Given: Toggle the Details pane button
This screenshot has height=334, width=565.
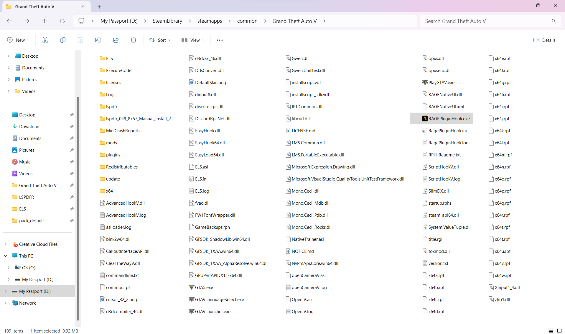Looking at the screenshot, I should [x=544, y=40].
